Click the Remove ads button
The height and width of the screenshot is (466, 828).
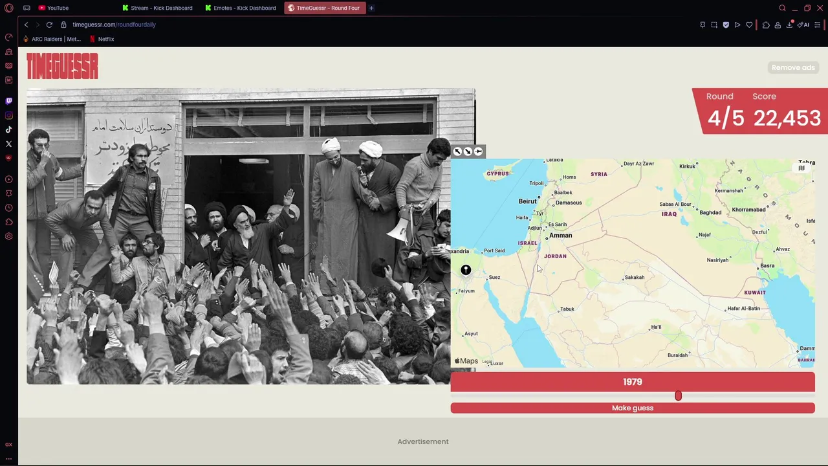(793, 67)
